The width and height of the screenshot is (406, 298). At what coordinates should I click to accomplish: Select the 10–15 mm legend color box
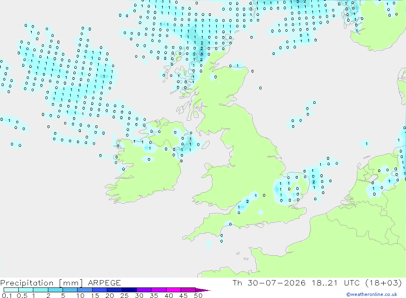(85, 290)
